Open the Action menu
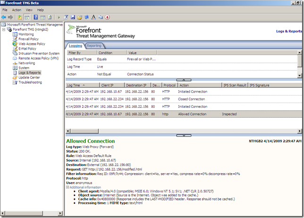Viewport: 304px width, 218px height. pyautogui.click(x=17, y=9)
